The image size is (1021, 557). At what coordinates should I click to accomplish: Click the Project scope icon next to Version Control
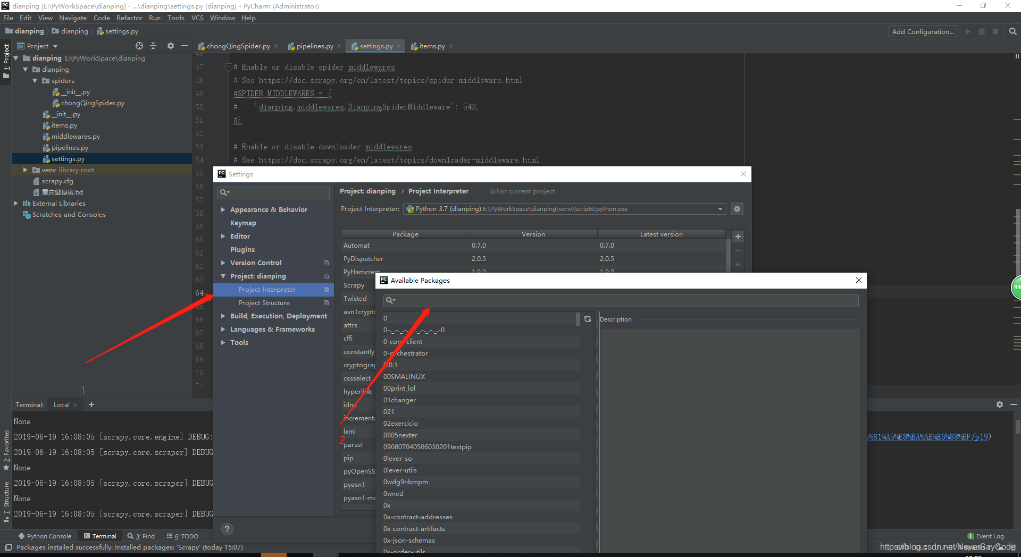(327, 263)
